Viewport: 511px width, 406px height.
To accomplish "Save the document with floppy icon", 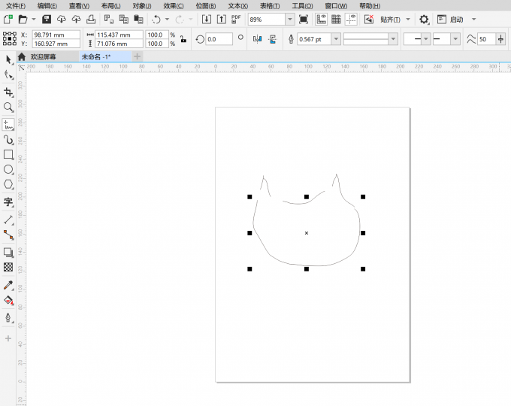I will 47,20.
